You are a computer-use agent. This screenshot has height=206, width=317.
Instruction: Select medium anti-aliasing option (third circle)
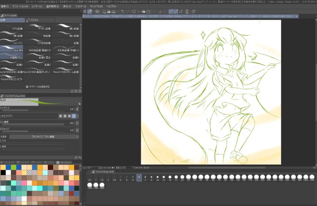click(x=69, y=116)
